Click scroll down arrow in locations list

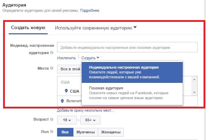pos(194,93)
